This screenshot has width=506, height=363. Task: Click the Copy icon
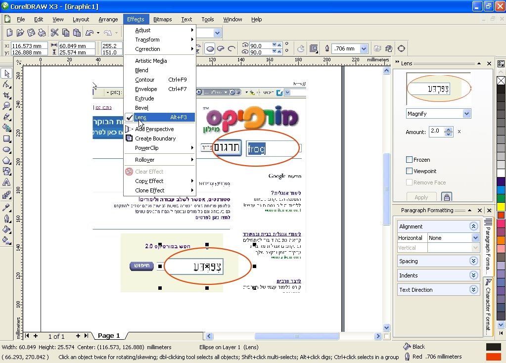65,33
